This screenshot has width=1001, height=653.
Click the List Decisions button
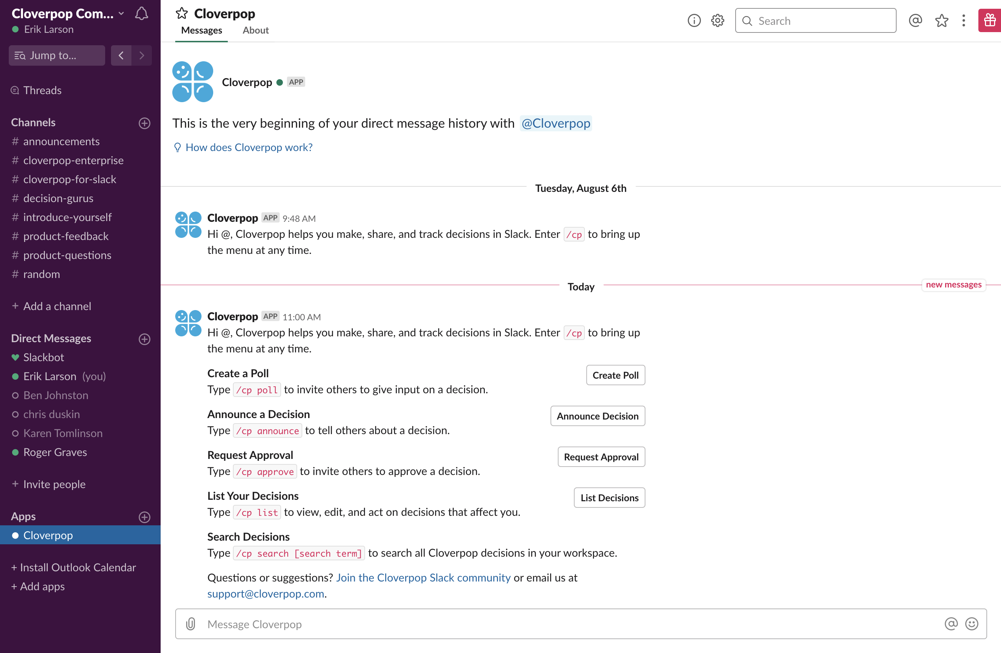coord(609,498)
